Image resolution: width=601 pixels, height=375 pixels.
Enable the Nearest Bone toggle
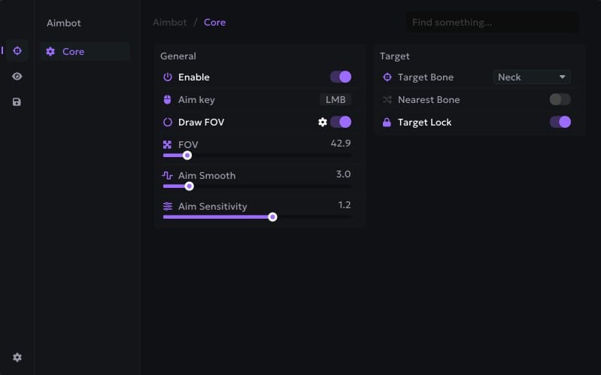click(x=560, y=99)
